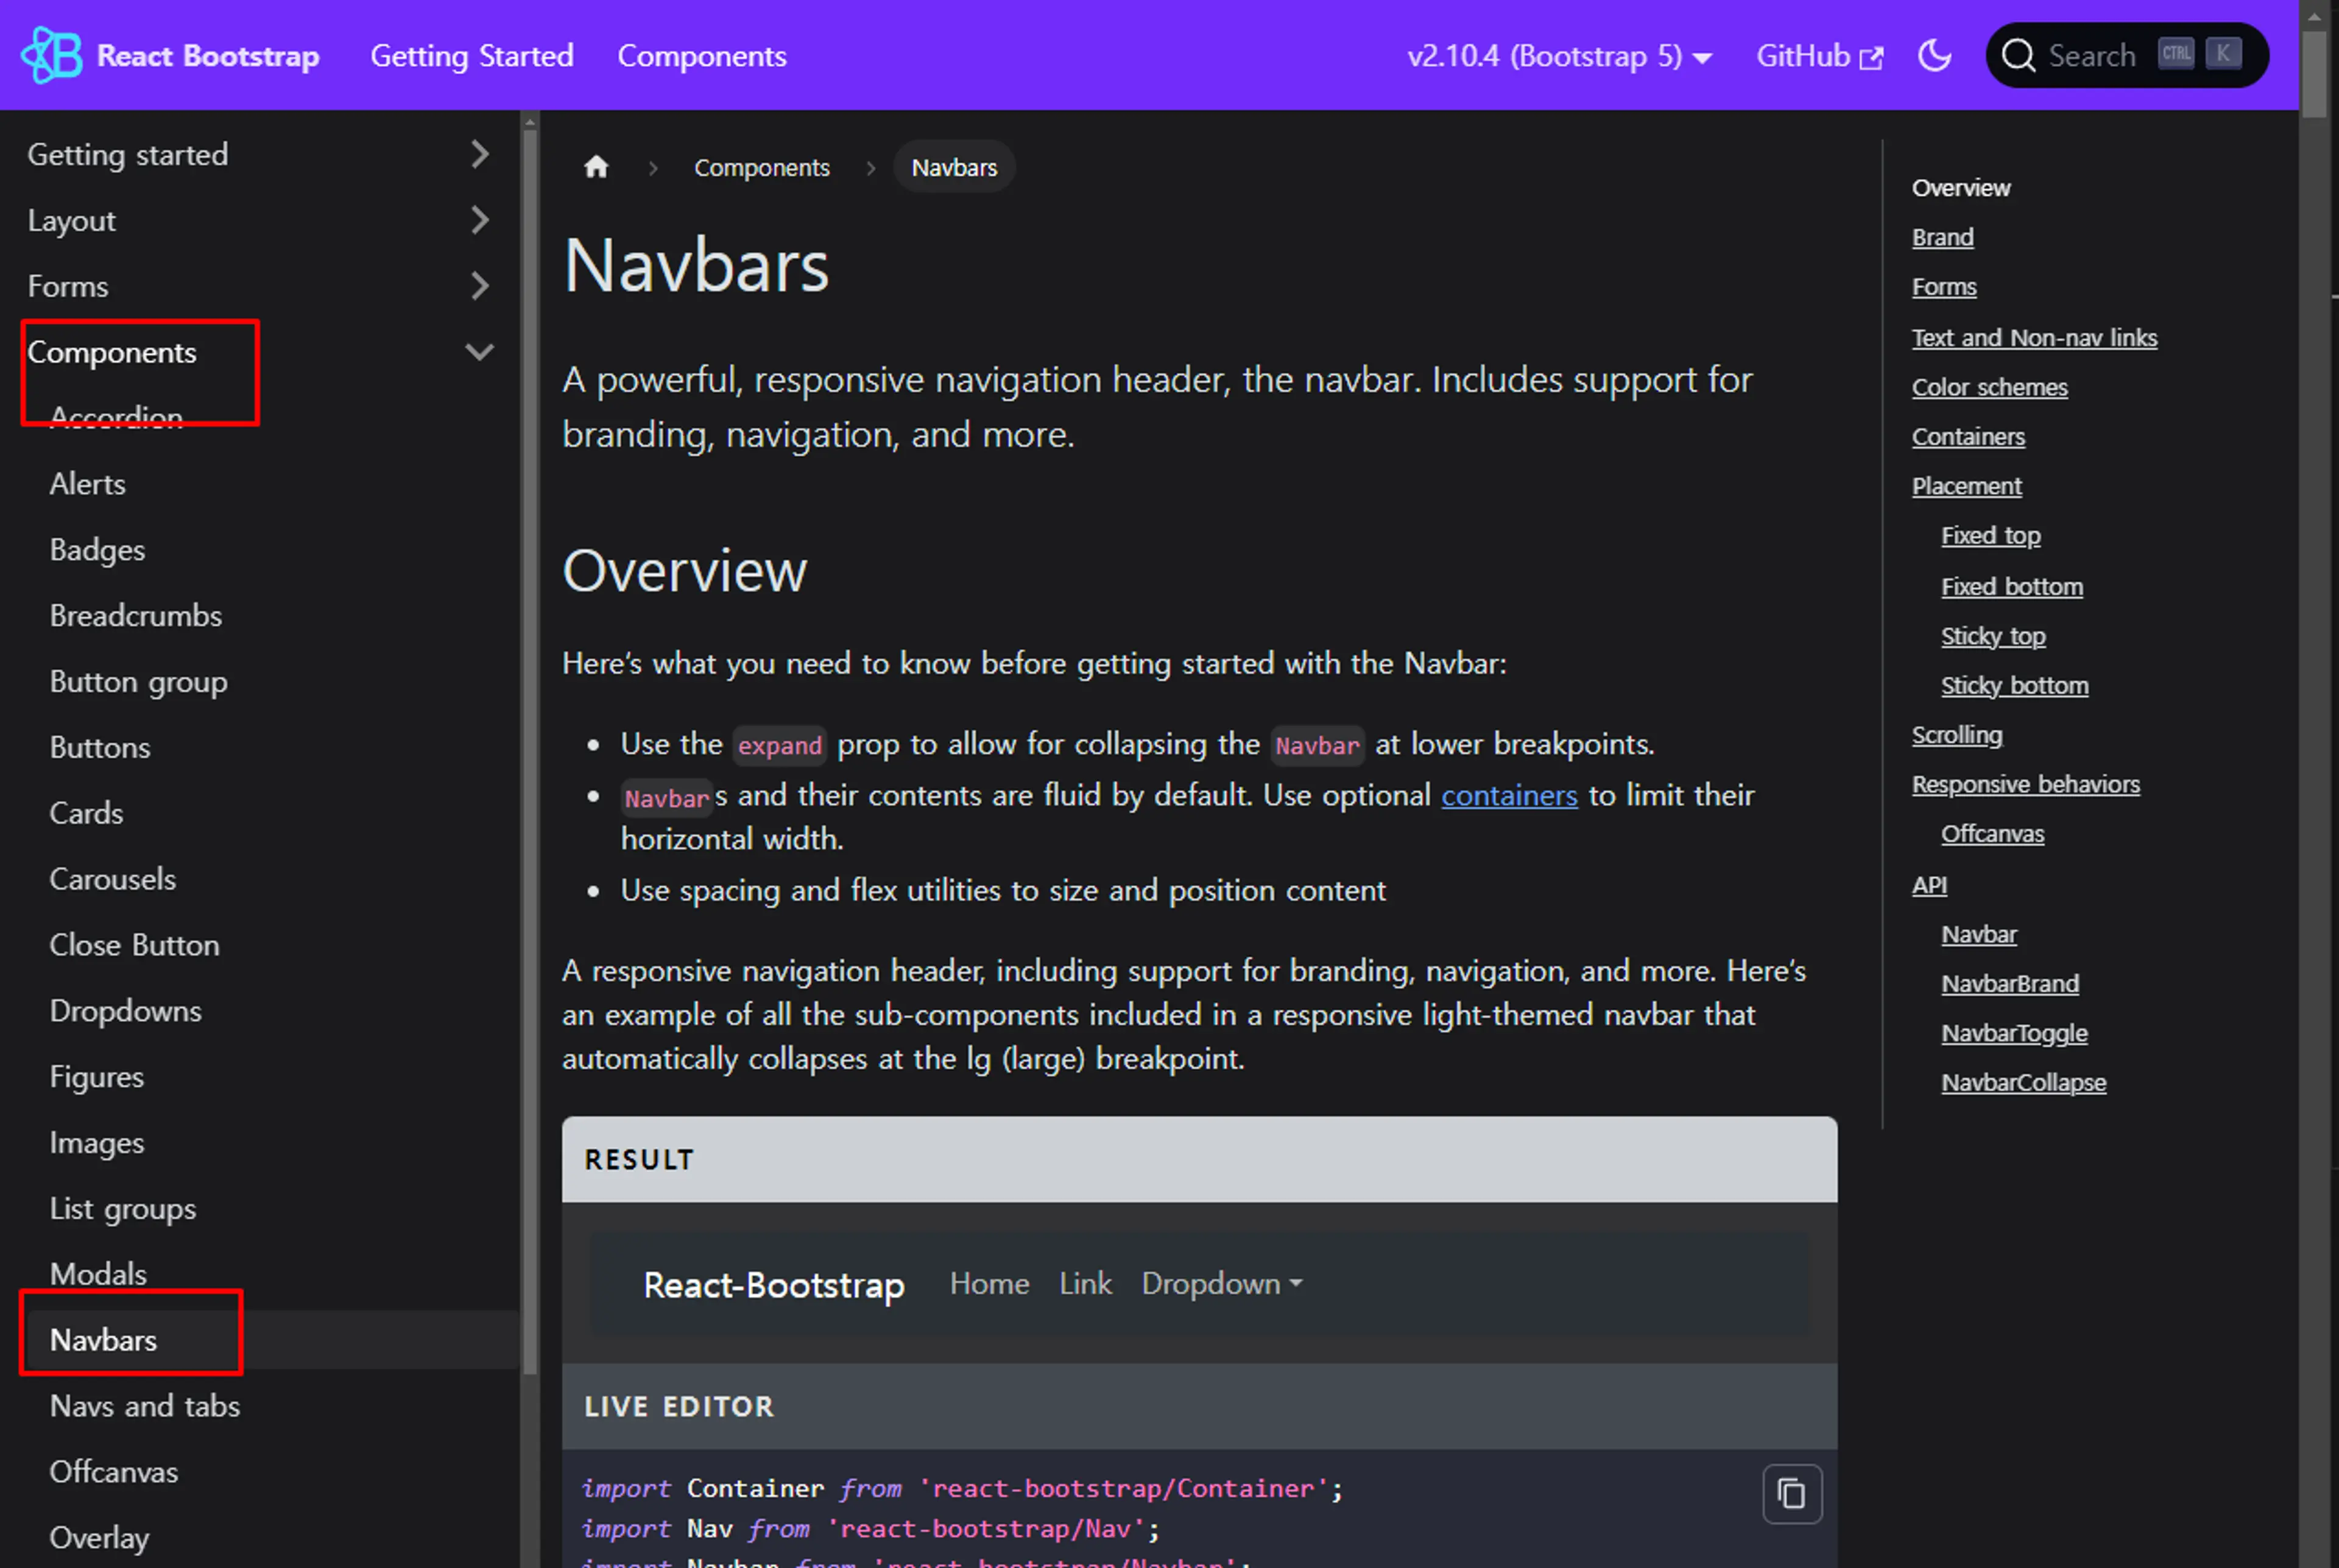Jump to Brand section

(x=1943, y=237)
